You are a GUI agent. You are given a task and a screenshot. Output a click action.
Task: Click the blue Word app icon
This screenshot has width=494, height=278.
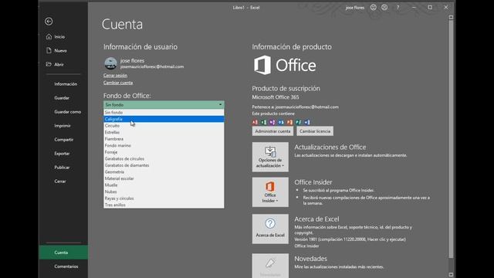pyautogui.click(x=307, y=122)
